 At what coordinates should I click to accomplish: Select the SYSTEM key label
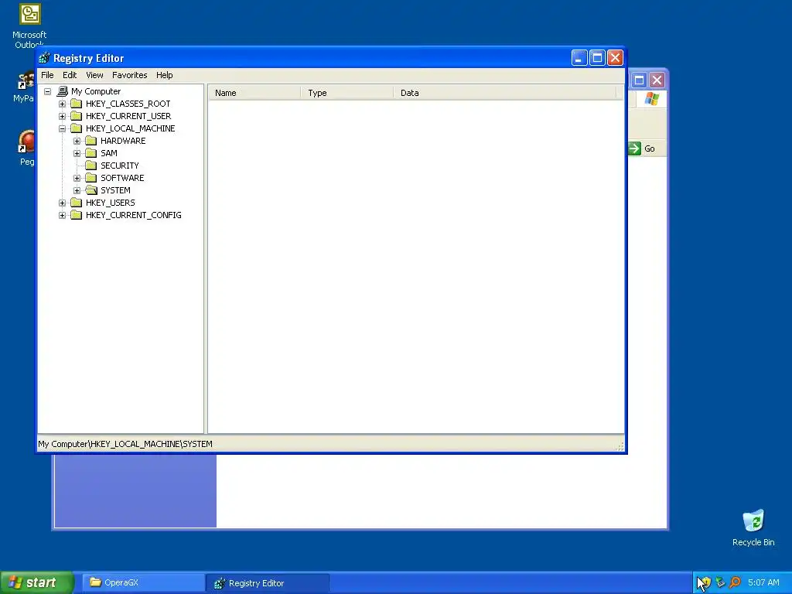(x=115, y=190)
